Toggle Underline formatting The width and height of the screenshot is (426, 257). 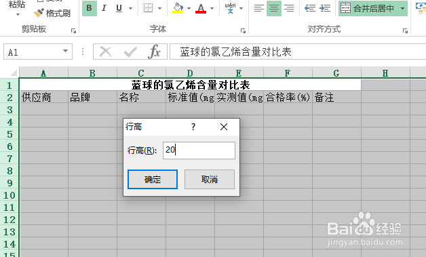119,8
